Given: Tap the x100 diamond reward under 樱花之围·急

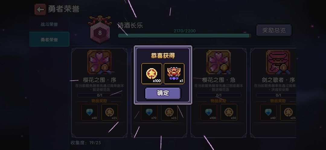Looking at the screenshot, I should [x=209, y=112].
